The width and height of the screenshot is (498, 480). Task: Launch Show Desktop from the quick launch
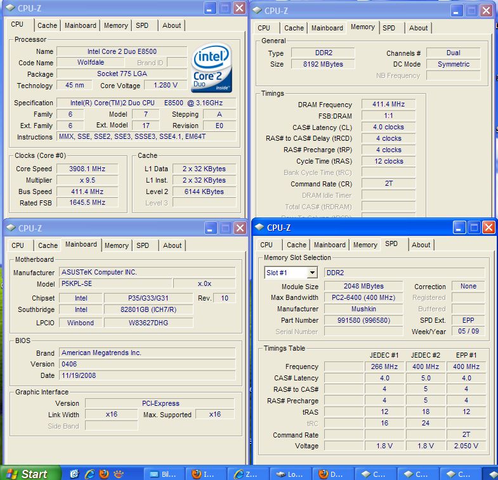(x=74, y=474)
